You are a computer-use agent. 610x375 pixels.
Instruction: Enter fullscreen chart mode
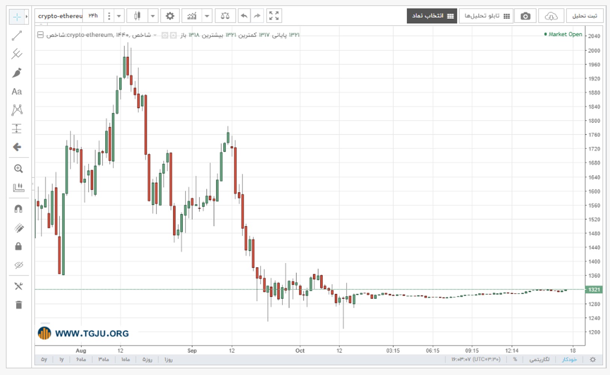click(x=274, y=16)
